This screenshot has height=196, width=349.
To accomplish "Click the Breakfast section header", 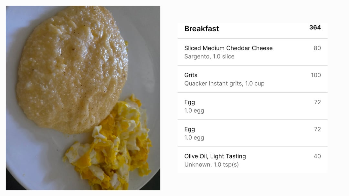I will click(202, 29).
